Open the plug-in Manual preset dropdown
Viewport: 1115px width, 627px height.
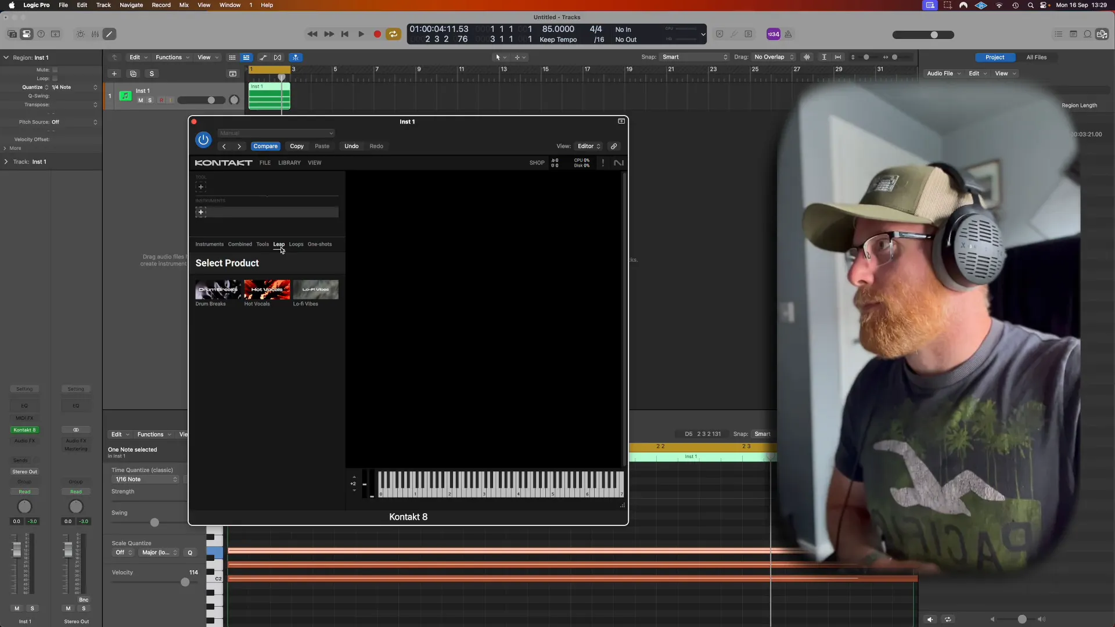point(276,134)
